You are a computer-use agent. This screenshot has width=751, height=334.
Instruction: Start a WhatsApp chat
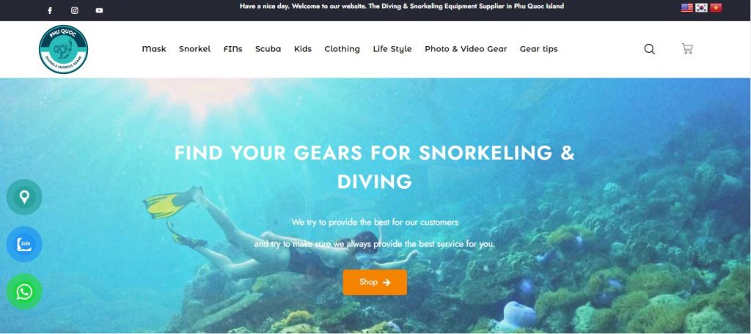coord(24,292)
